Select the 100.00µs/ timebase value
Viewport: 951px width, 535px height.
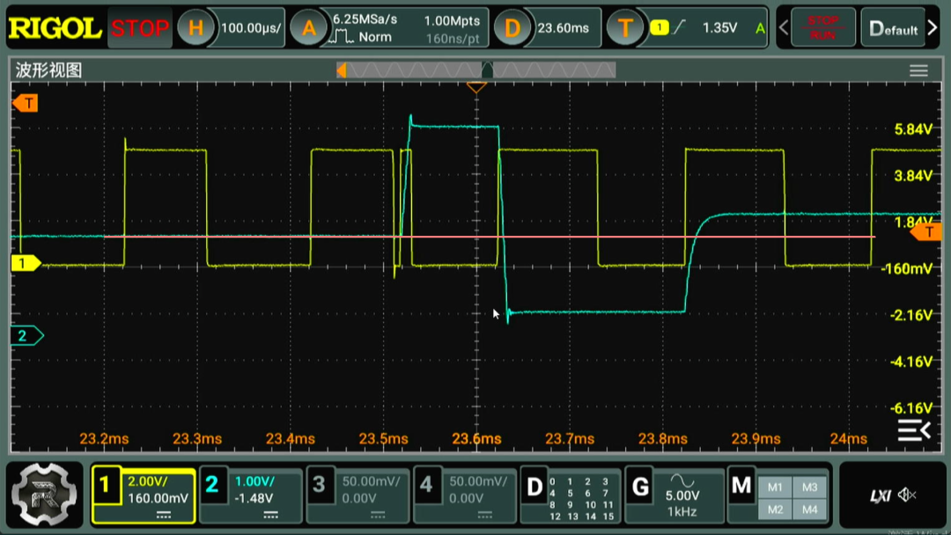click(x=250, y=28)
